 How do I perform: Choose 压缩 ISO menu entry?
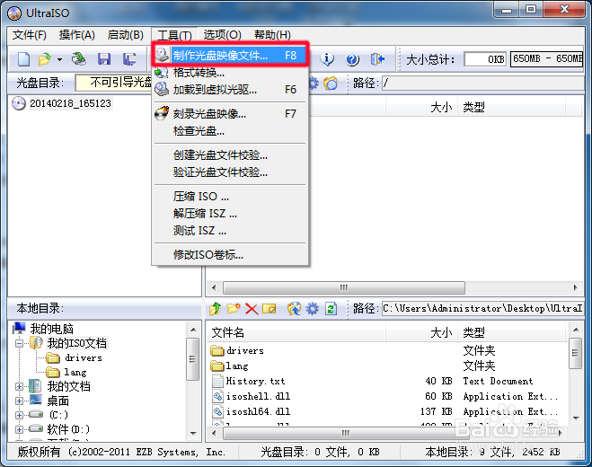pos(230,197)
